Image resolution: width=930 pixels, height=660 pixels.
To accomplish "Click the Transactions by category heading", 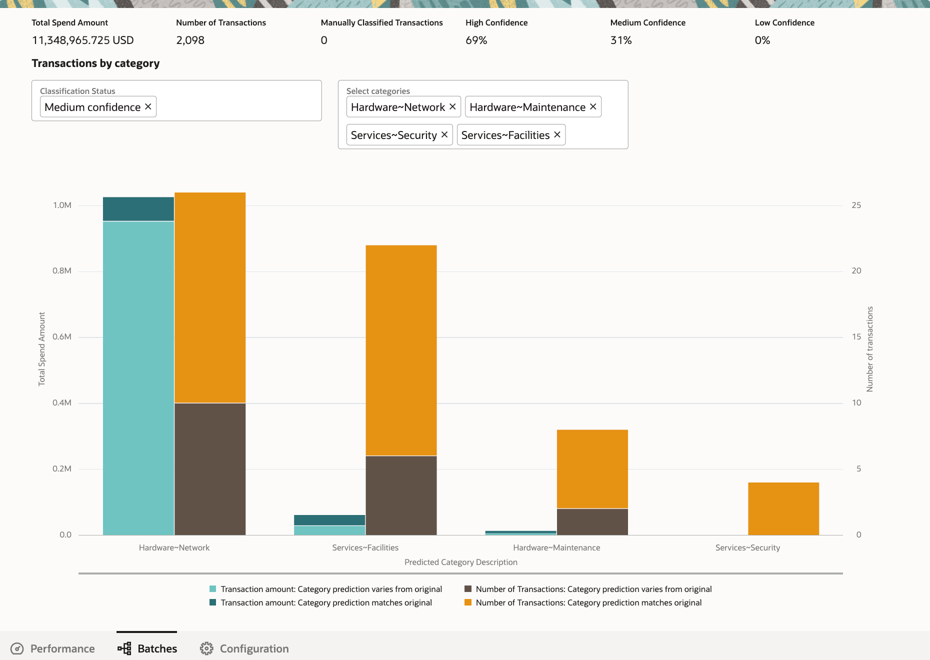I will [95, 63].
